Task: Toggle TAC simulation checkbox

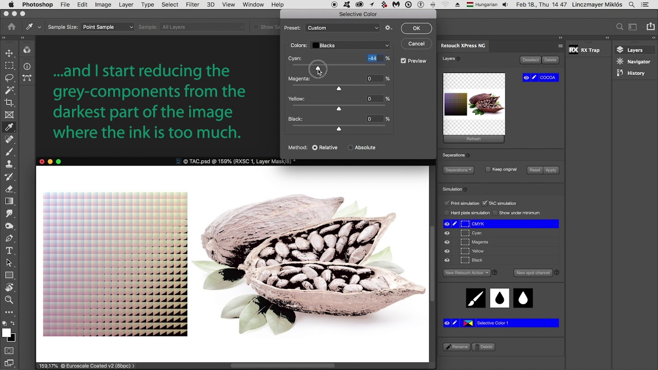Action: [x=484, y=203]
